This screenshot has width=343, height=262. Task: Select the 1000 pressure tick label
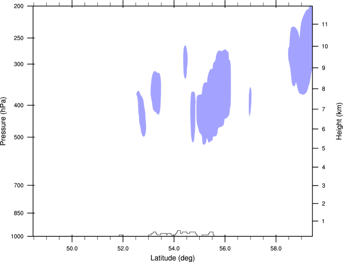tap(17, 237)
